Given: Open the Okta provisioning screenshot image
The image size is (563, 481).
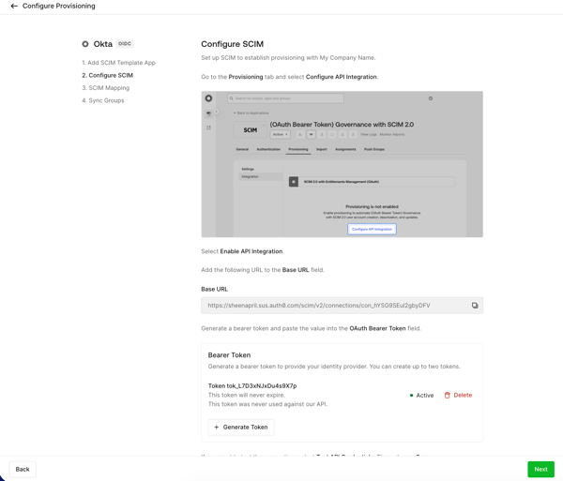Looking at the screenshot, I should (342, 164).
